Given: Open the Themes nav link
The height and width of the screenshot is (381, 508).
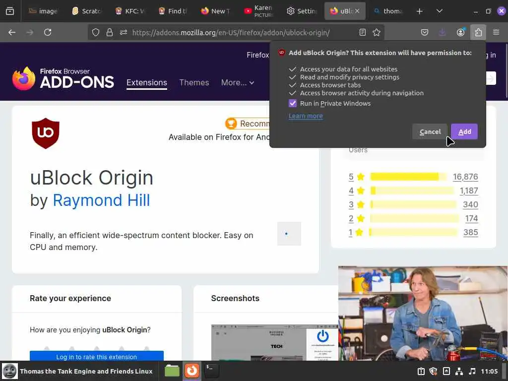Looking at the screenshot, I should [194, 83].
